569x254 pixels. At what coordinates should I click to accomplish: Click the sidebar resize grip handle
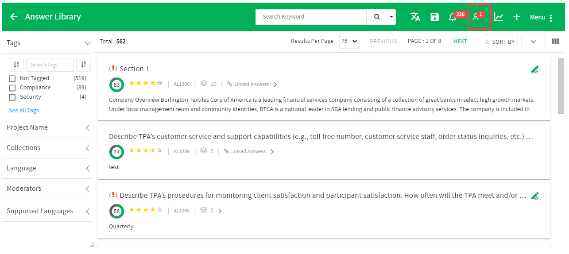(x=92, y=245)
